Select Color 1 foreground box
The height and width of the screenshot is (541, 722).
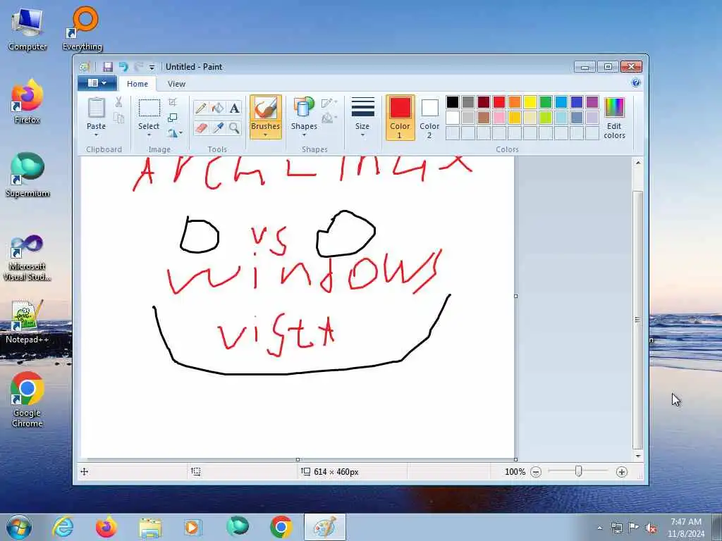(x=400, y=118)
